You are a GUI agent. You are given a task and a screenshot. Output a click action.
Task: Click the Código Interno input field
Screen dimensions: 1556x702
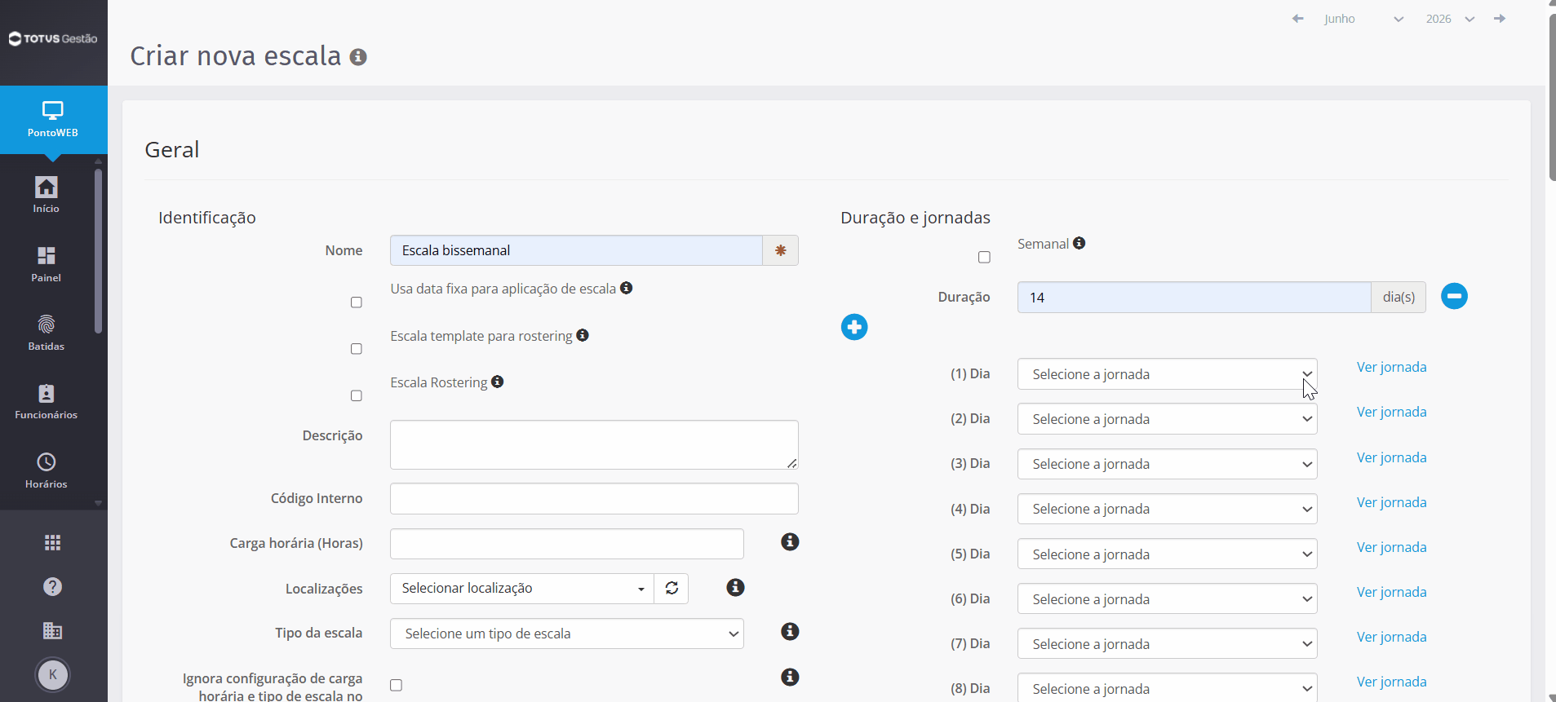point(594,499)
